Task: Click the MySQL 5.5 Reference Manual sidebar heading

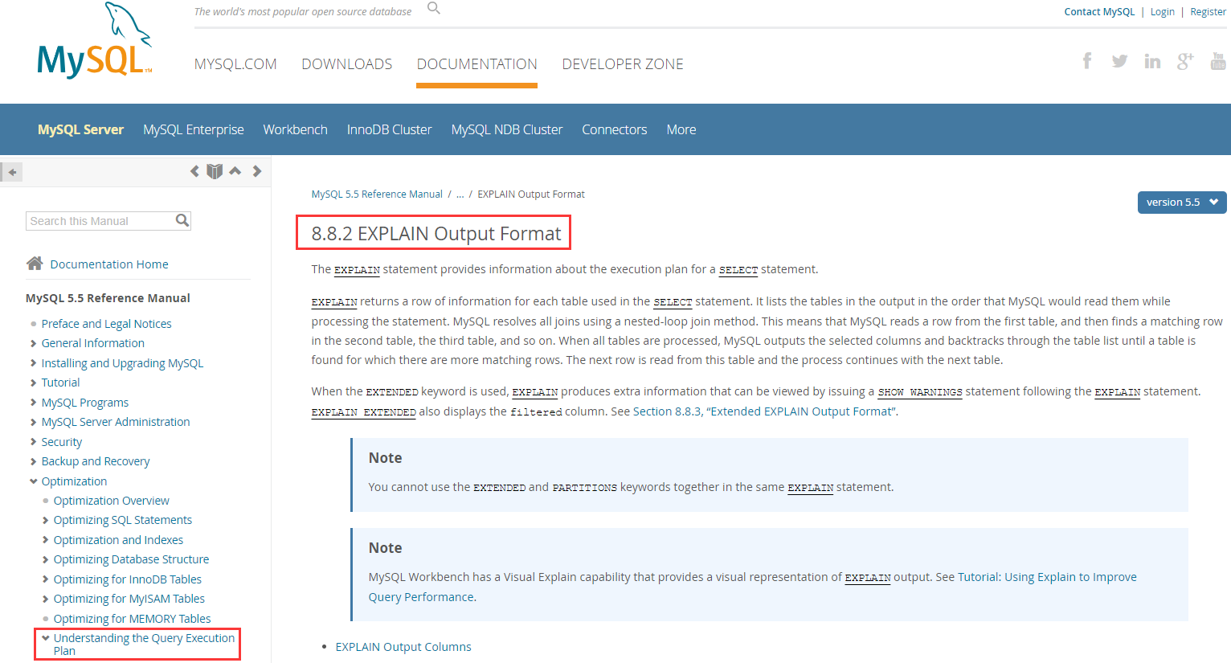Action: click(x=108, y=298)
